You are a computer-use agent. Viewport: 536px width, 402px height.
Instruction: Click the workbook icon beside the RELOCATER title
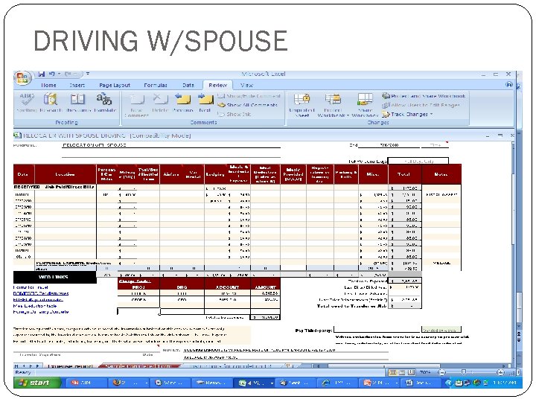coord(17,135)
